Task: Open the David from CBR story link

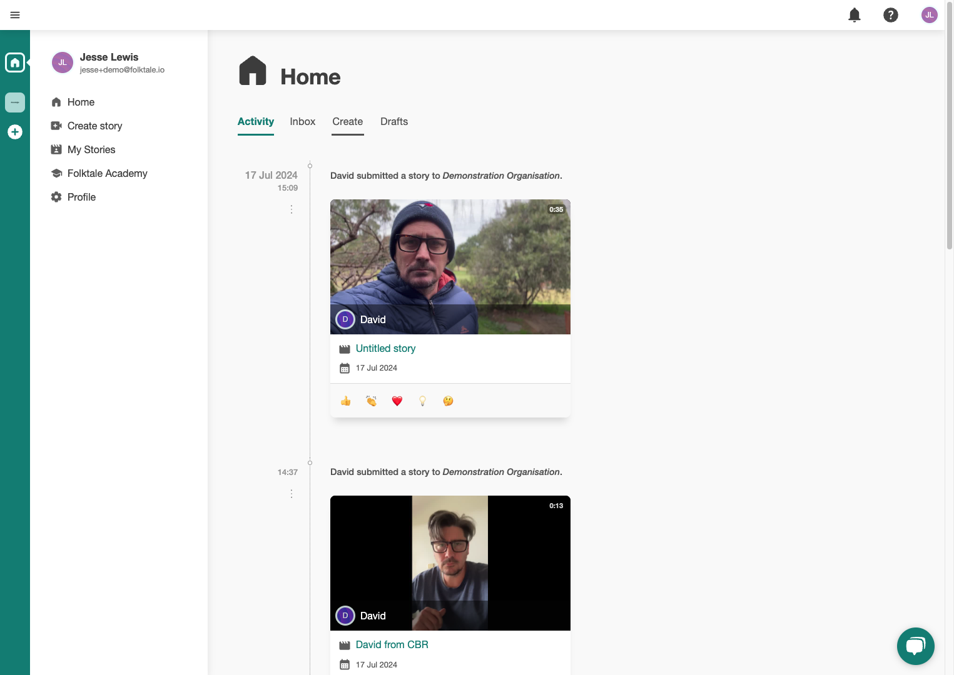Action: point(392,645)
